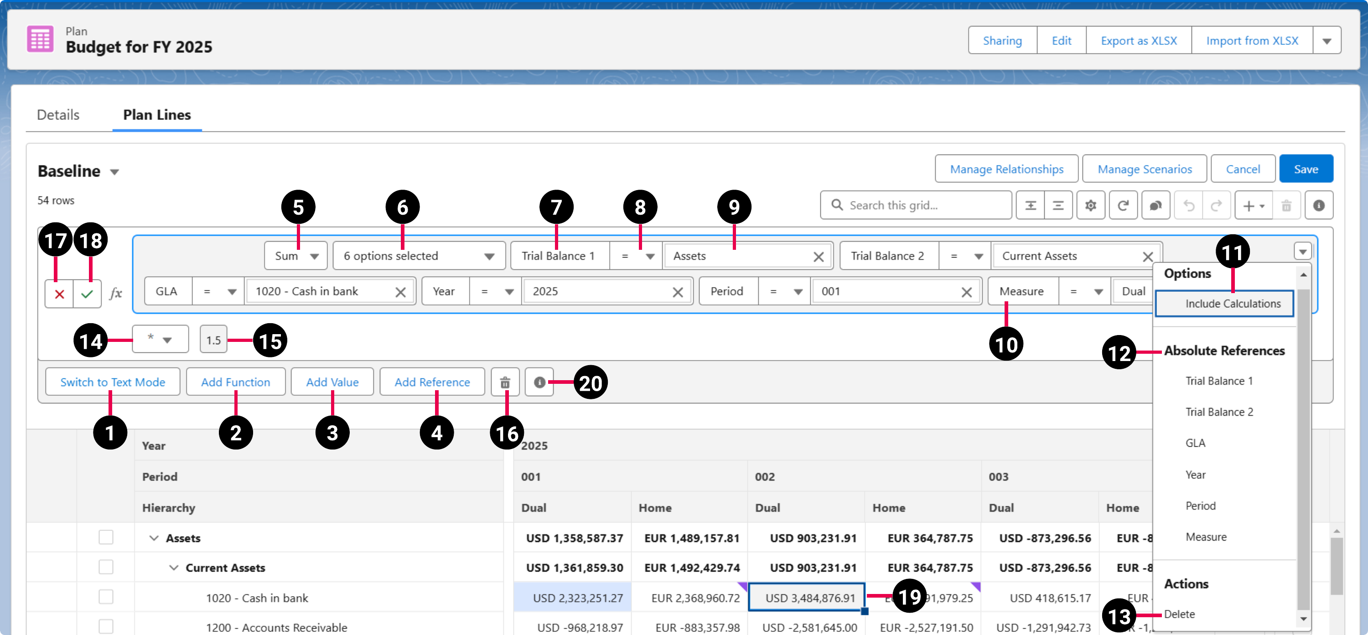Open the '6 options selected' dropdown
Viewport: 1368px width, 635px height.
click(419, 255)
